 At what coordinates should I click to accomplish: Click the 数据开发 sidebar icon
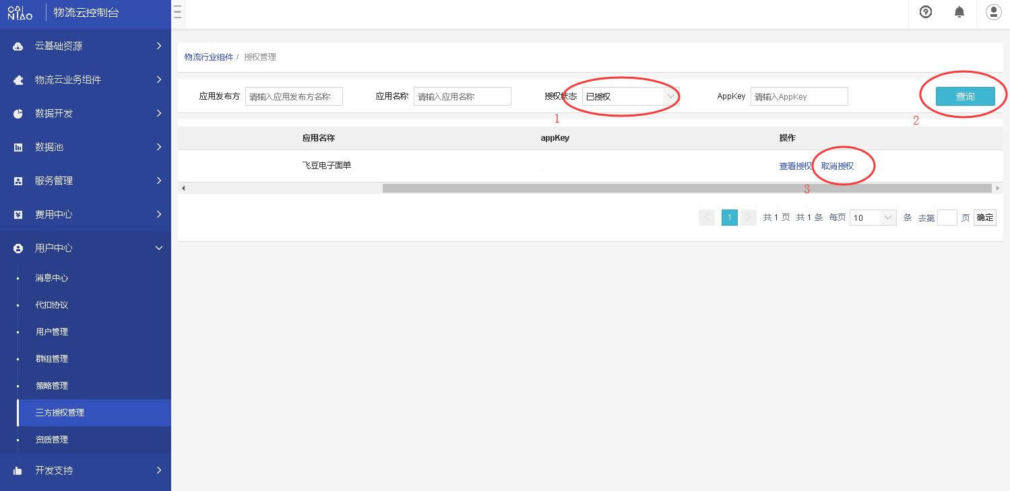click(17, 113)
